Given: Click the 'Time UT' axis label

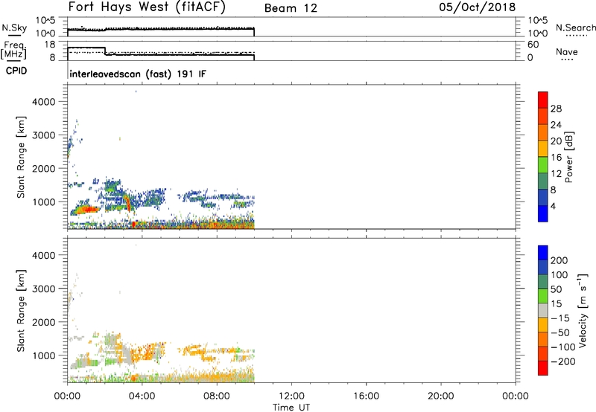Looking at the screenshot, I should point(291,408).
